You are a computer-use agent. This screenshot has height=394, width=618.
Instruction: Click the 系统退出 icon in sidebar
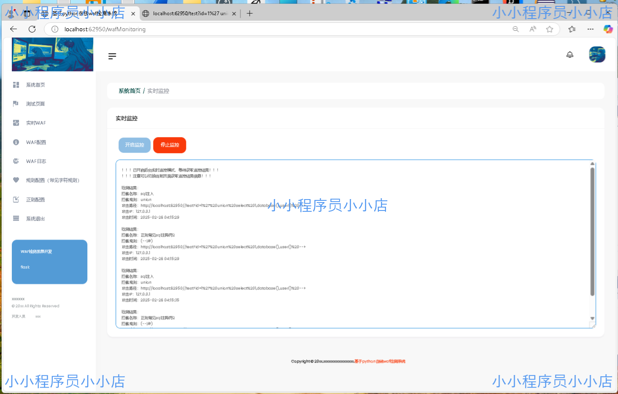[16, 218]
